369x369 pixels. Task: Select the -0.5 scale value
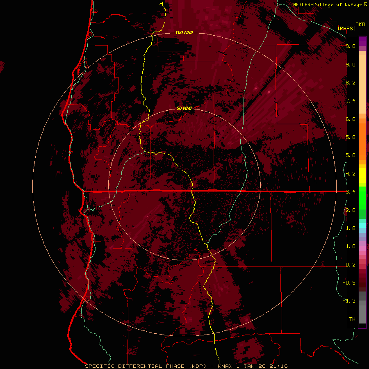[349, 283]
